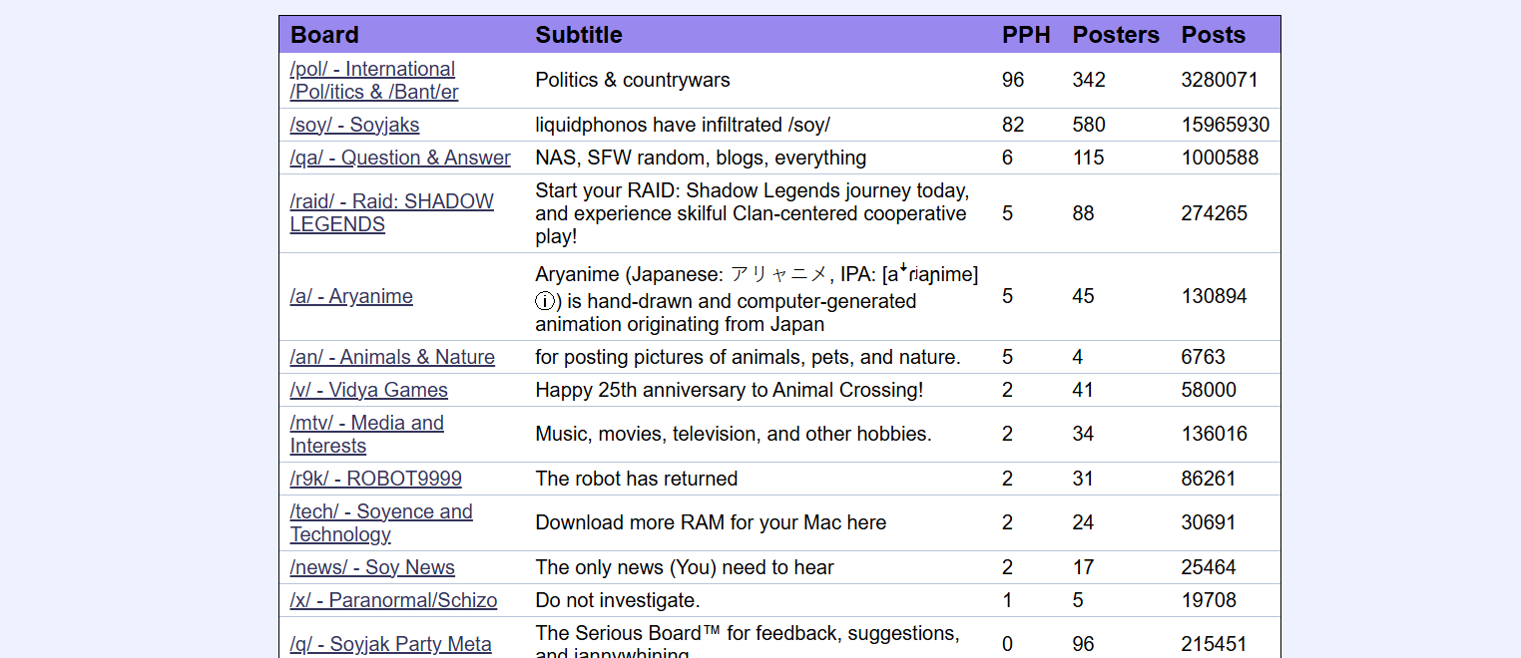Open /an/ - Animals & Nature link

[392, 358]
